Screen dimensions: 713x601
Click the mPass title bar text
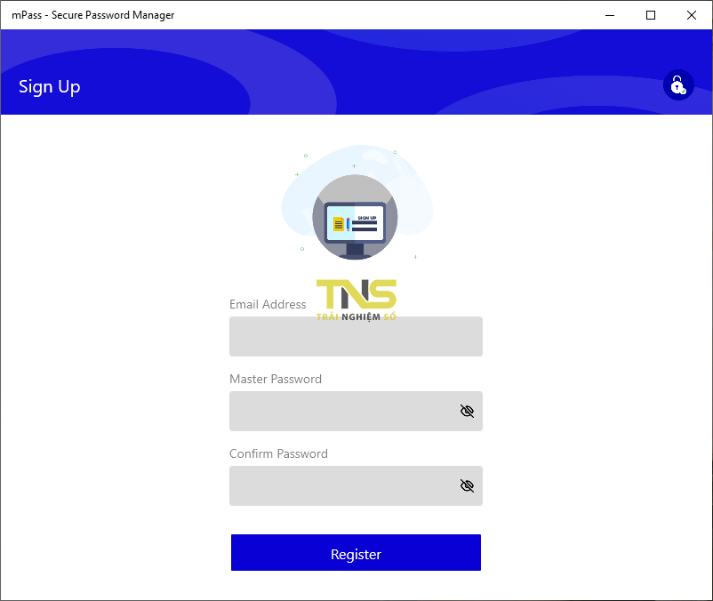[92, 15]
